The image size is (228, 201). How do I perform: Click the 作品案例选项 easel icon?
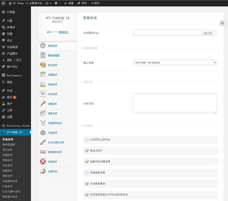[43, 123]
